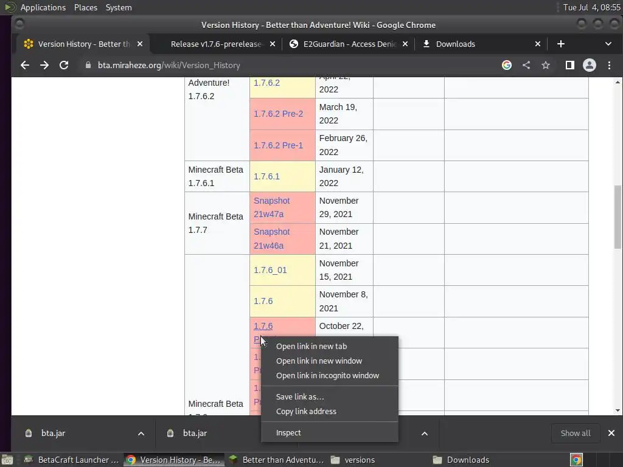Close the Release v1.7.6-prerelease tab

point(273,44)
